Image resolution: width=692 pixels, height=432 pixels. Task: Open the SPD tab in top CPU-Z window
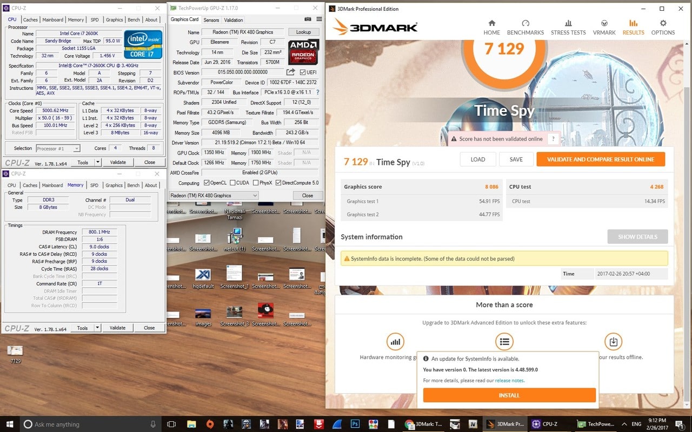95,20
